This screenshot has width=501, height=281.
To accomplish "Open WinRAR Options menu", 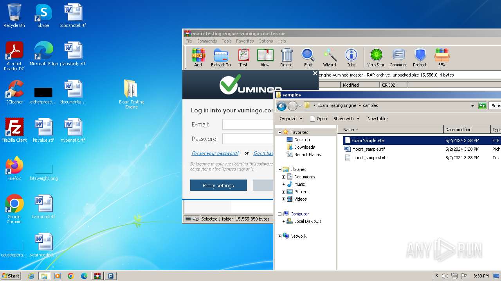I will [265, 41].
